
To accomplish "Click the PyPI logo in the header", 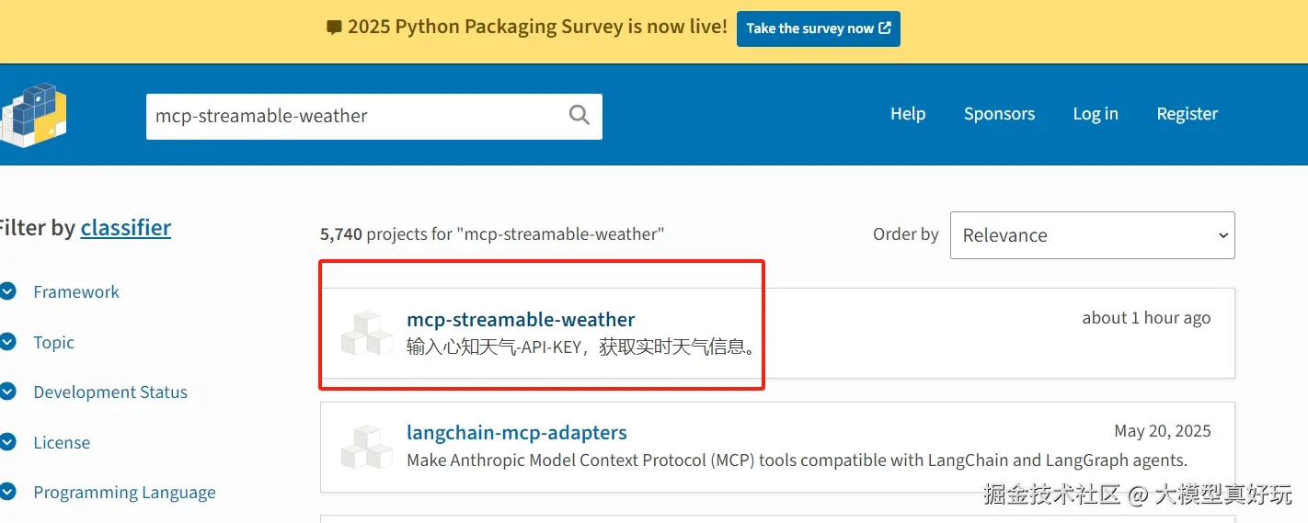I will coord(35,114).
